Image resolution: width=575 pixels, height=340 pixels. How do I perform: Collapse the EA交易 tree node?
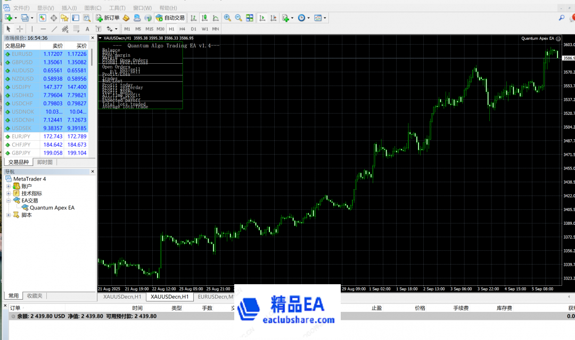[x=9, y=201]
